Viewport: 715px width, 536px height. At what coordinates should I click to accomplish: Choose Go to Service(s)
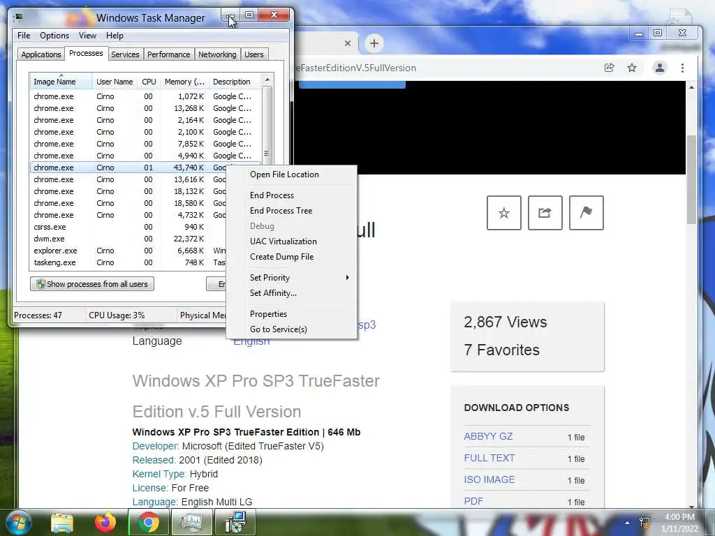coord(291,329)
